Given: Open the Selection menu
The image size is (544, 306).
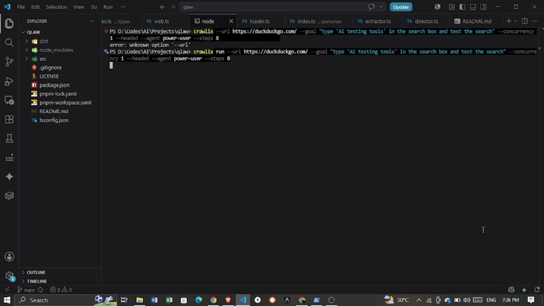Looking at the screenshot, I should pos(56,7).
